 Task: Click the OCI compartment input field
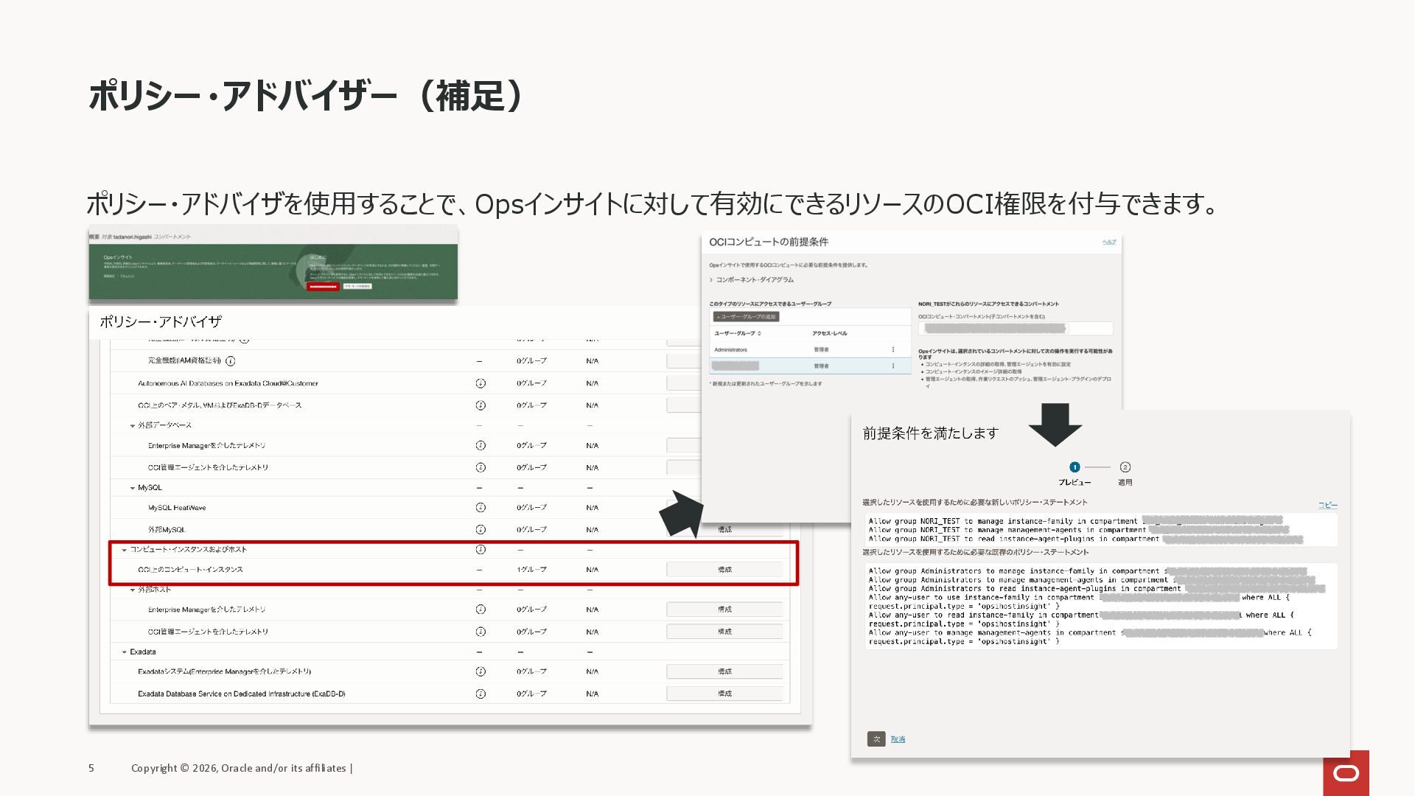pos(1015,329)
